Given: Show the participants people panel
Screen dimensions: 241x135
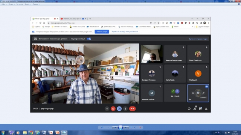Looking at the screenshot, I should 195,109.
